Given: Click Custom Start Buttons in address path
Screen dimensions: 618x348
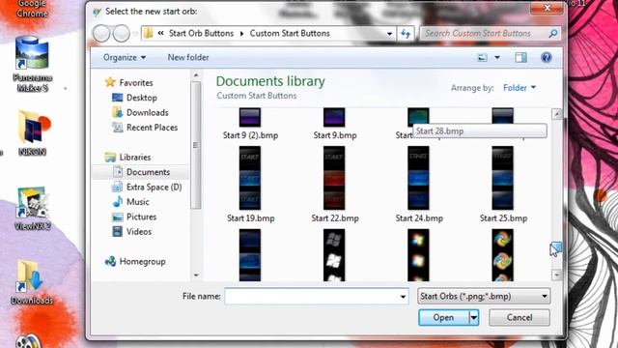Looking at the screenshot, I should [x=290, y=34].
